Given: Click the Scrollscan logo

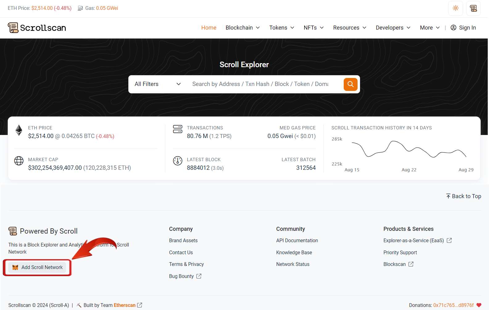Looking at the screenshot, I should pyautogui.click(x=37, y=28).
